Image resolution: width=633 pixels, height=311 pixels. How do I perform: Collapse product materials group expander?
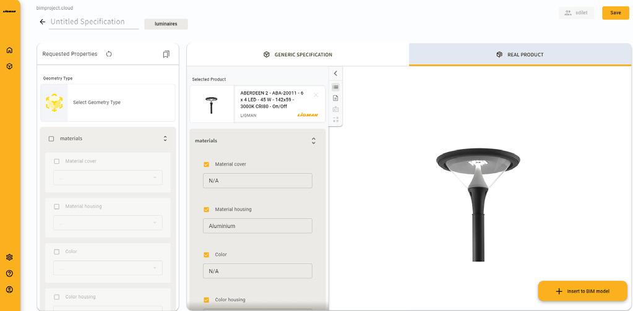[x=314, y=141]
